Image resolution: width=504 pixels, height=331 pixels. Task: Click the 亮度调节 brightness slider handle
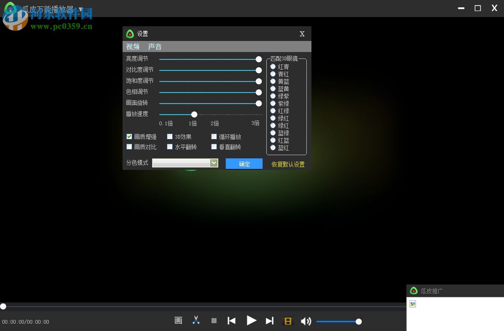click(259, 59)
